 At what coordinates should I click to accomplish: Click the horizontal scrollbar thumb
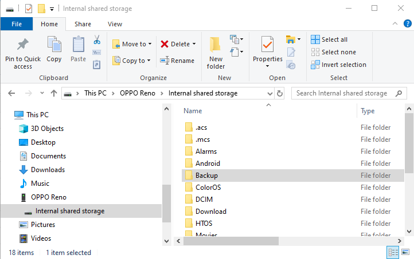[x=231, y=241]
